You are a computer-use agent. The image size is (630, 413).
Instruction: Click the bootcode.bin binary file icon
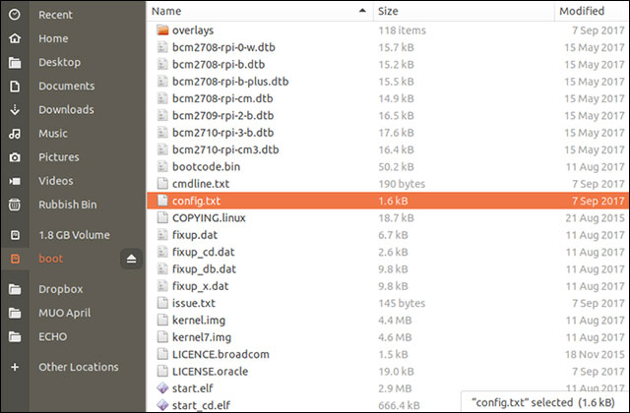(162, 166)
